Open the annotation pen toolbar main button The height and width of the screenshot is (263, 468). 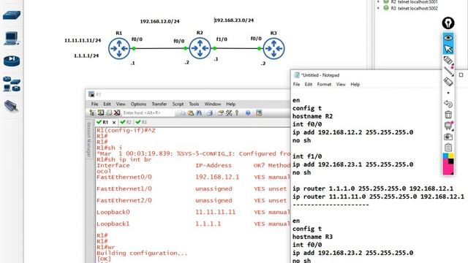[x=448, y=23]
